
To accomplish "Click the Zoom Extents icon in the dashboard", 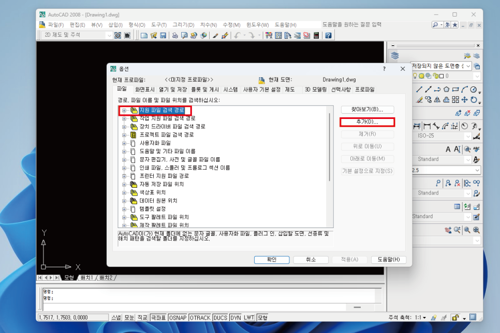I will tap(476, 230).
